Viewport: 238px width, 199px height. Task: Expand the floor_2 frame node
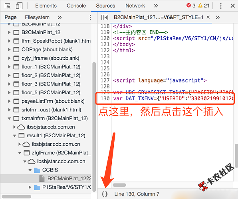coord(9,75)
